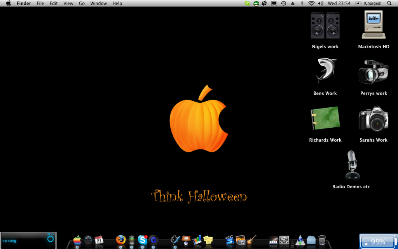The width and height of the screenshot is (398, 249).
Task: Open the Bluetooth status menu
Action: tap(302, 3)
